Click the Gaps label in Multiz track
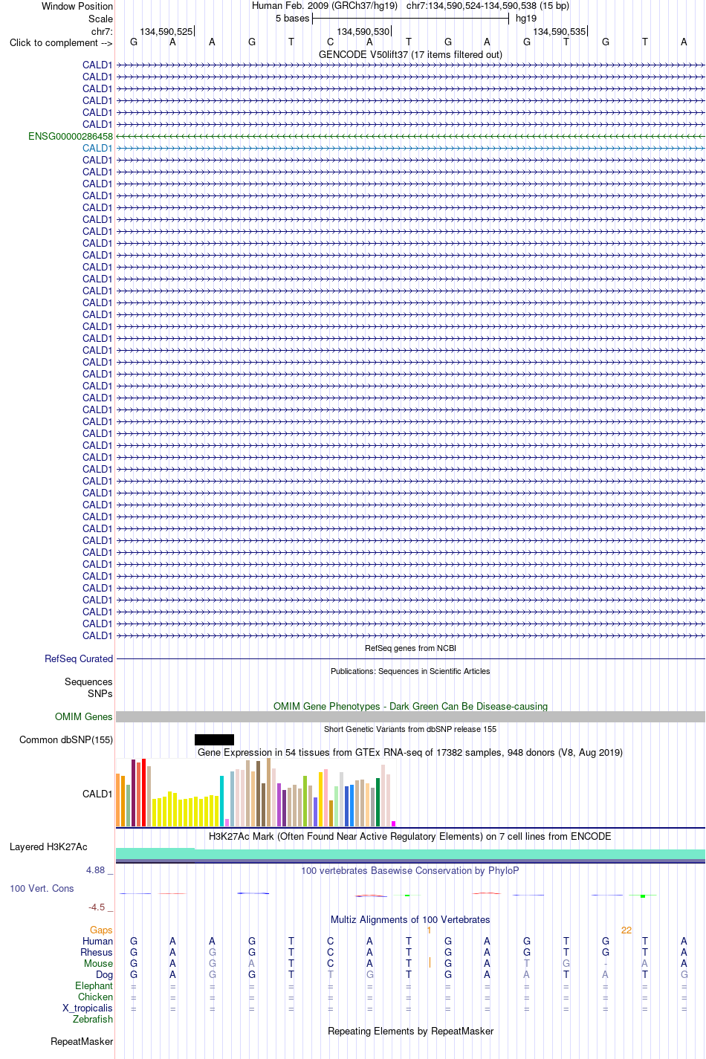This screenshot has width=706, height=1059. [x=101, y=930]
